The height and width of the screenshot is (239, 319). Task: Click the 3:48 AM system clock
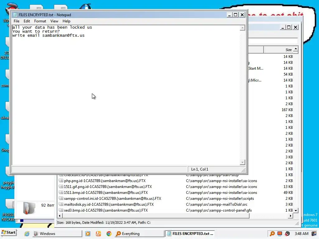302,234
